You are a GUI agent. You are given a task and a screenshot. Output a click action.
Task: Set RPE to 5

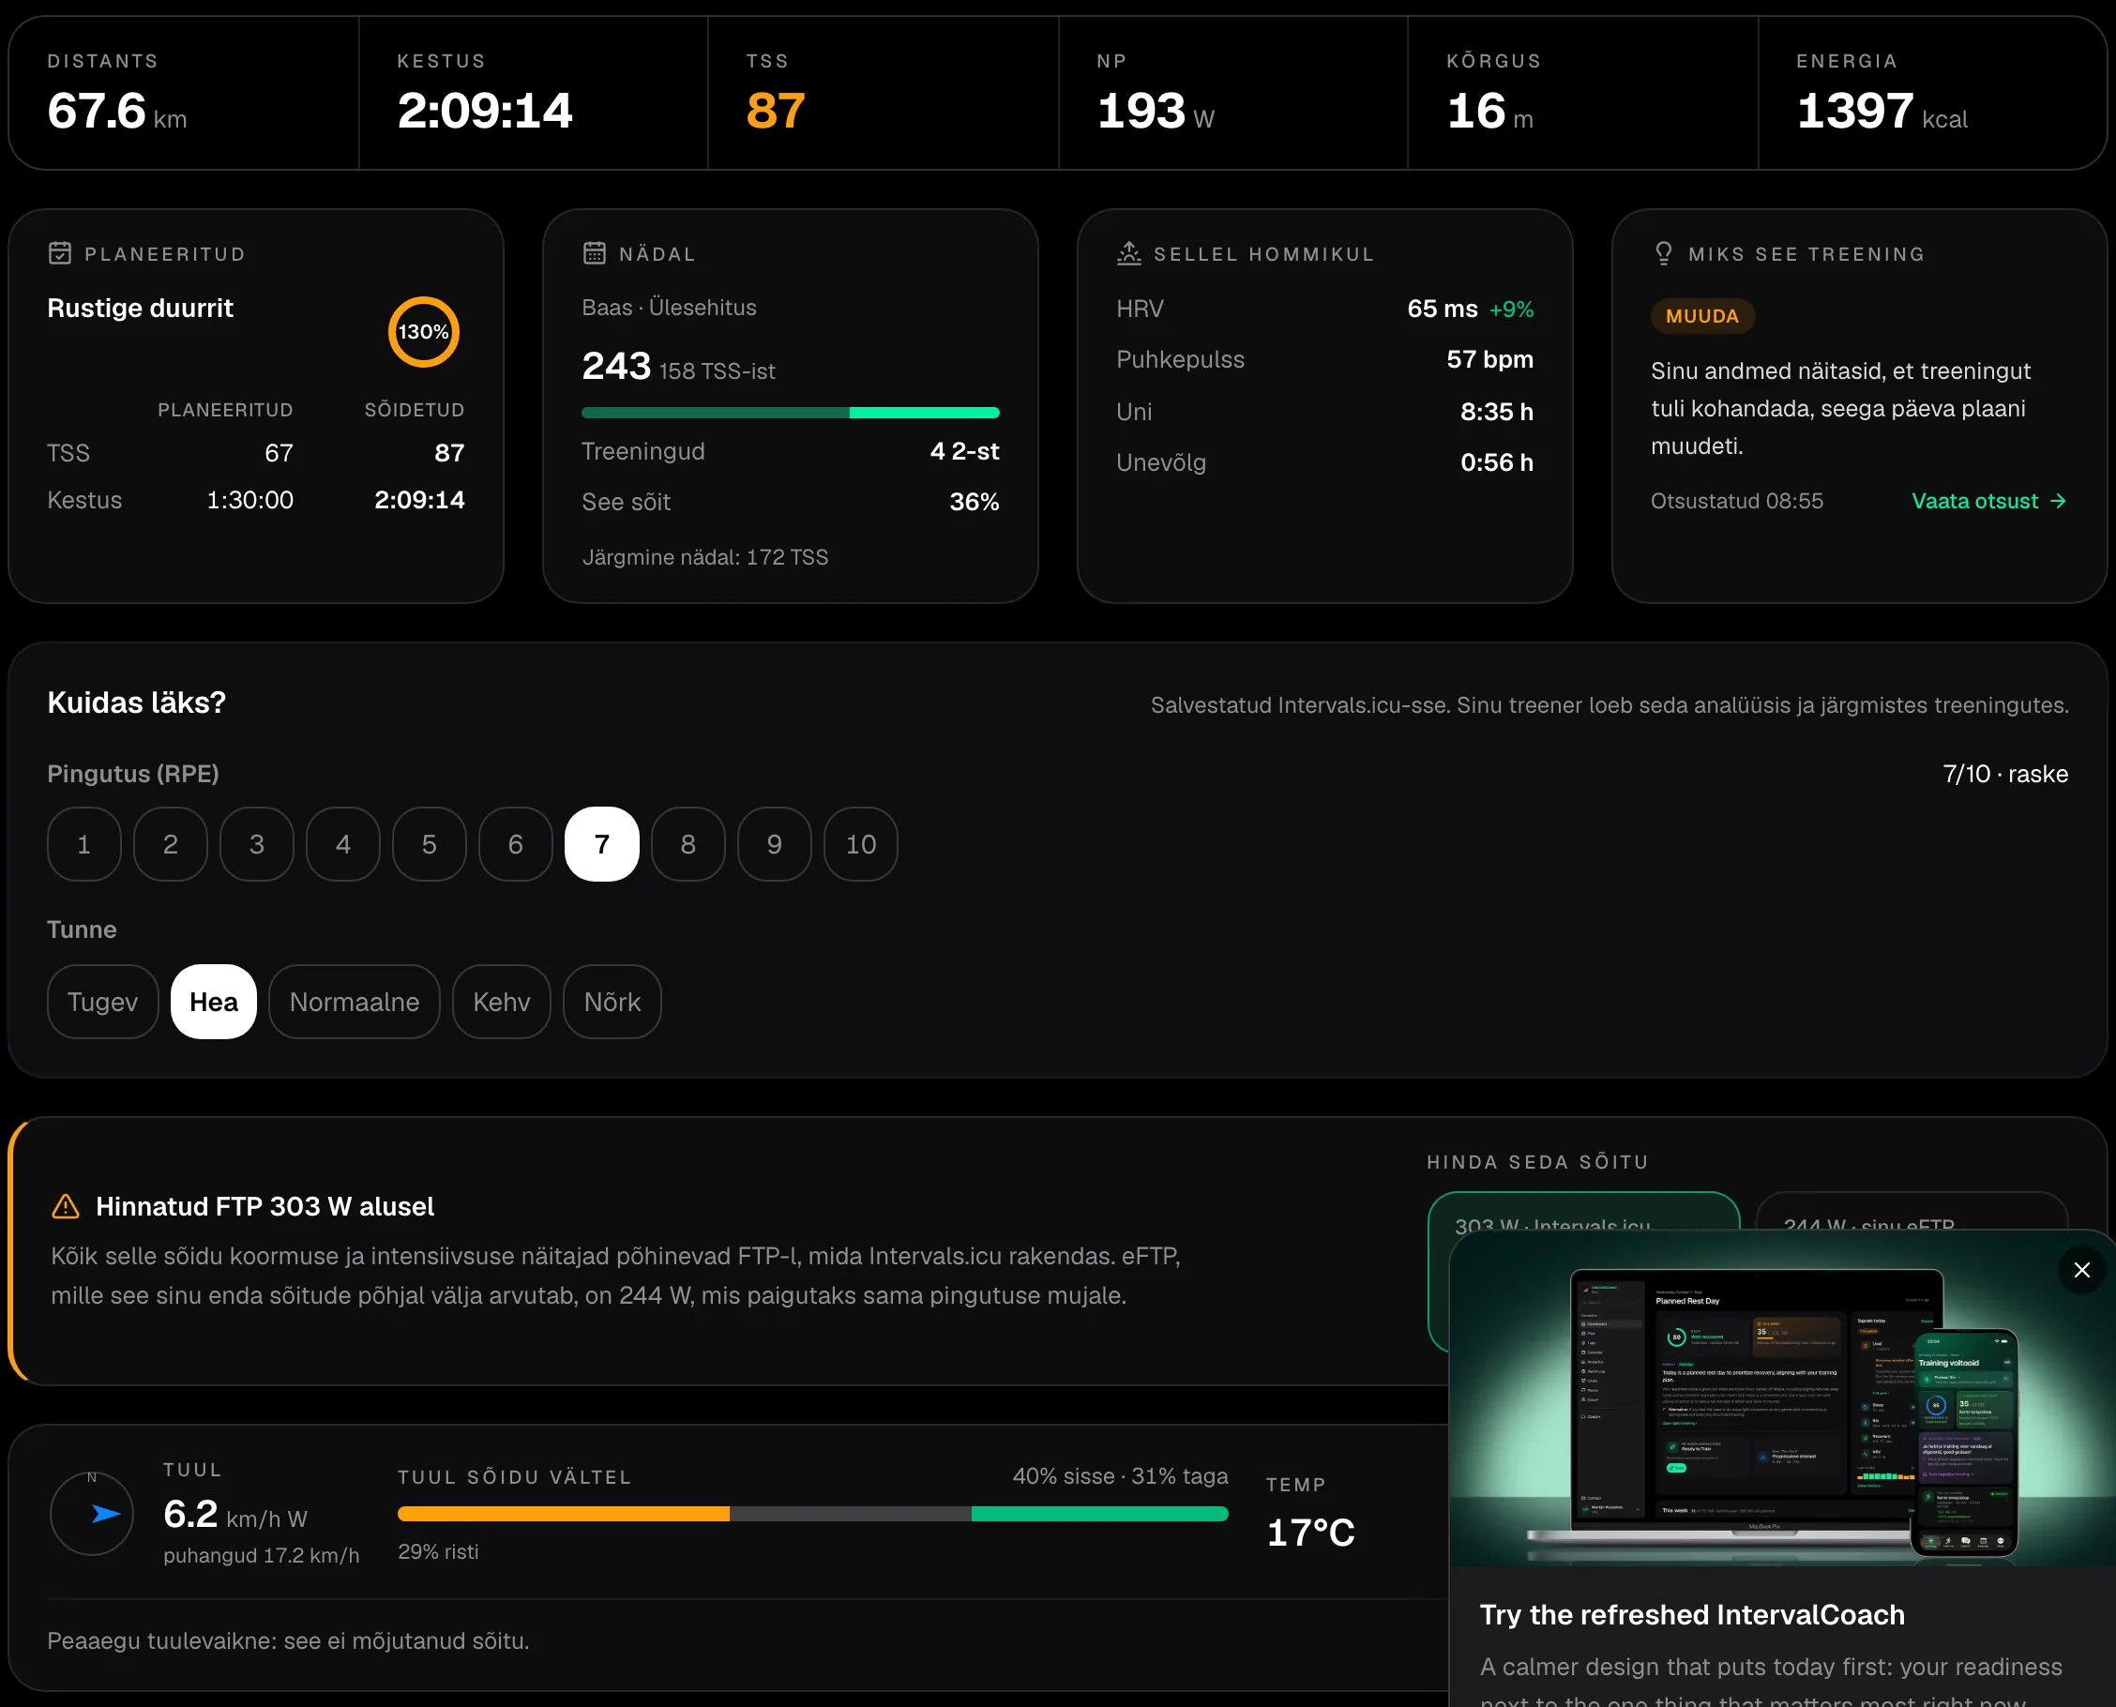point(430,845)
